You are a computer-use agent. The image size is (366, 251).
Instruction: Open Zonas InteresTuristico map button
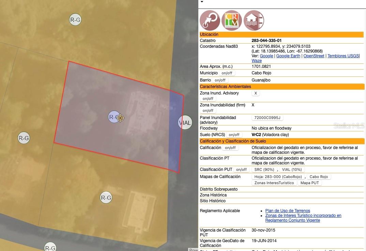274,183
